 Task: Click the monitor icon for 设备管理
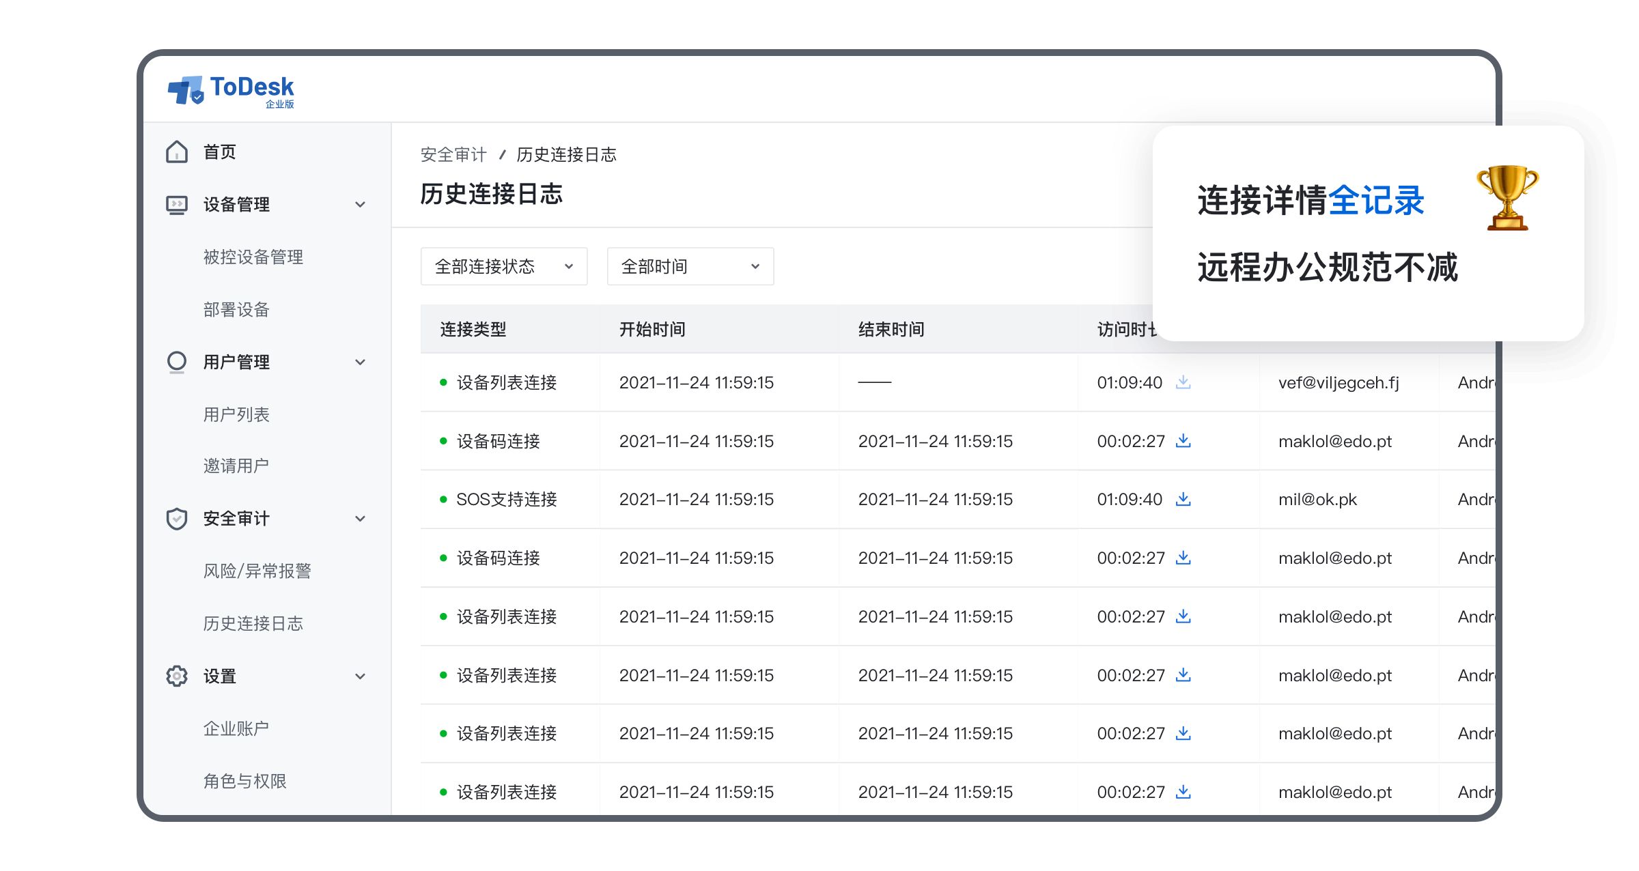pos(177,205)
